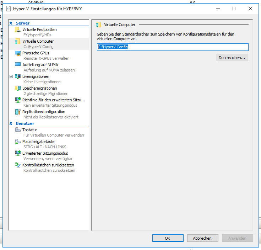Click 'C:\HyperV Config' subtitle in sidebar
The image size is (261, 250).
[38, 47]
